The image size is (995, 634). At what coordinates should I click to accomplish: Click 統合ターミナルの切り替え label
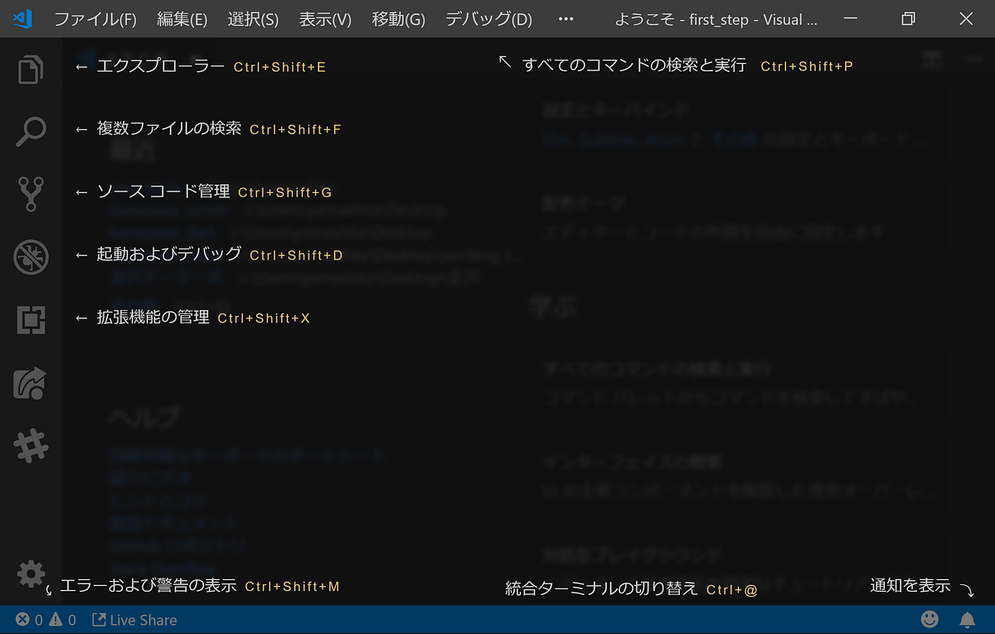(602, 589)
